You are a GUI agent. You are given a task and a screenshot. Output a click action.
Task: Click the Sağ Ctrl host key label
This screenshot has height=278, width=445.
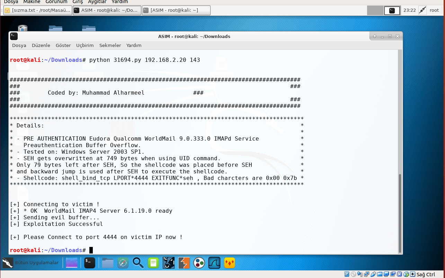coord(426,274)
